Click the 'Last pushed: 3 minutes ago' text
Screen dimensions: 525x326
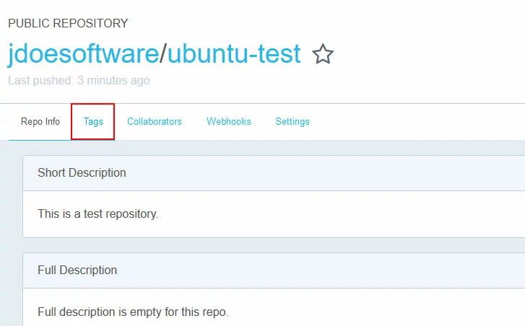click(79, 81)
